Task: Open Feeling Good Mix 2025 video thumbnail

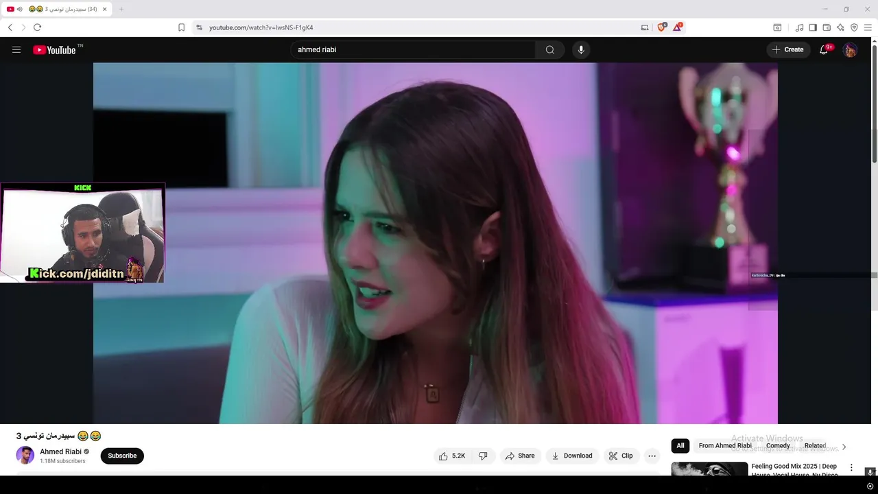Action: [x=709, y=469]
